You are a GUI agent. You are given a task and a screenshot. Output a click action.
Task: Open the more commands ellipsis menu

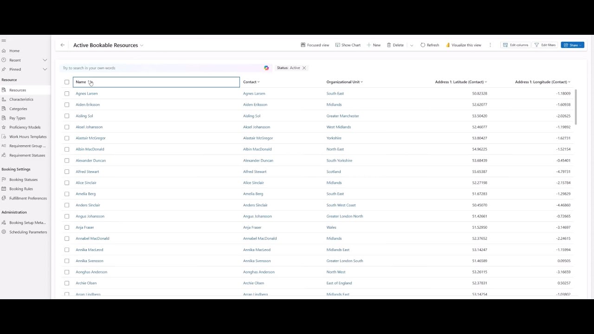(x=490, y=45)
